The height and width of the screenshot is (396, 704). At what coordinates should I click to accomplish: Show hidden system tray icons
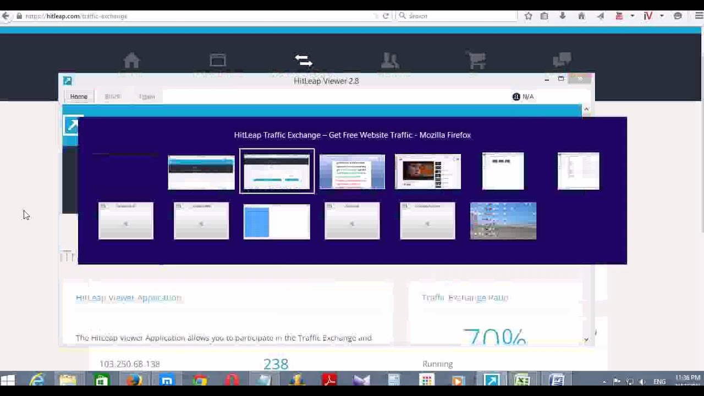coord(604,382)
